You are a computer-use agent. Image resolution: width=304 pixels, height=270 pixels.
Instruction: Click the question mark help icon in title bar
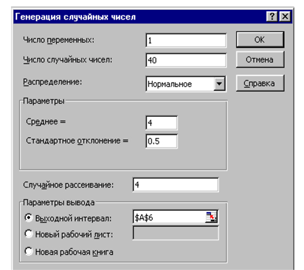272,16
